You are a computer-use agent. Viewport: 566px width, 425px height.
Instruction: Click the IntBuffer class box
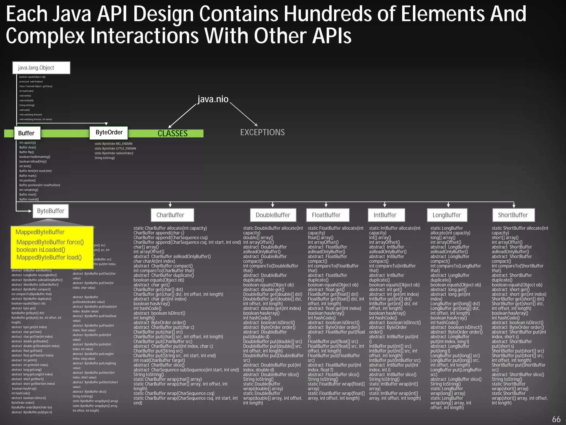[x=386, y=215]
